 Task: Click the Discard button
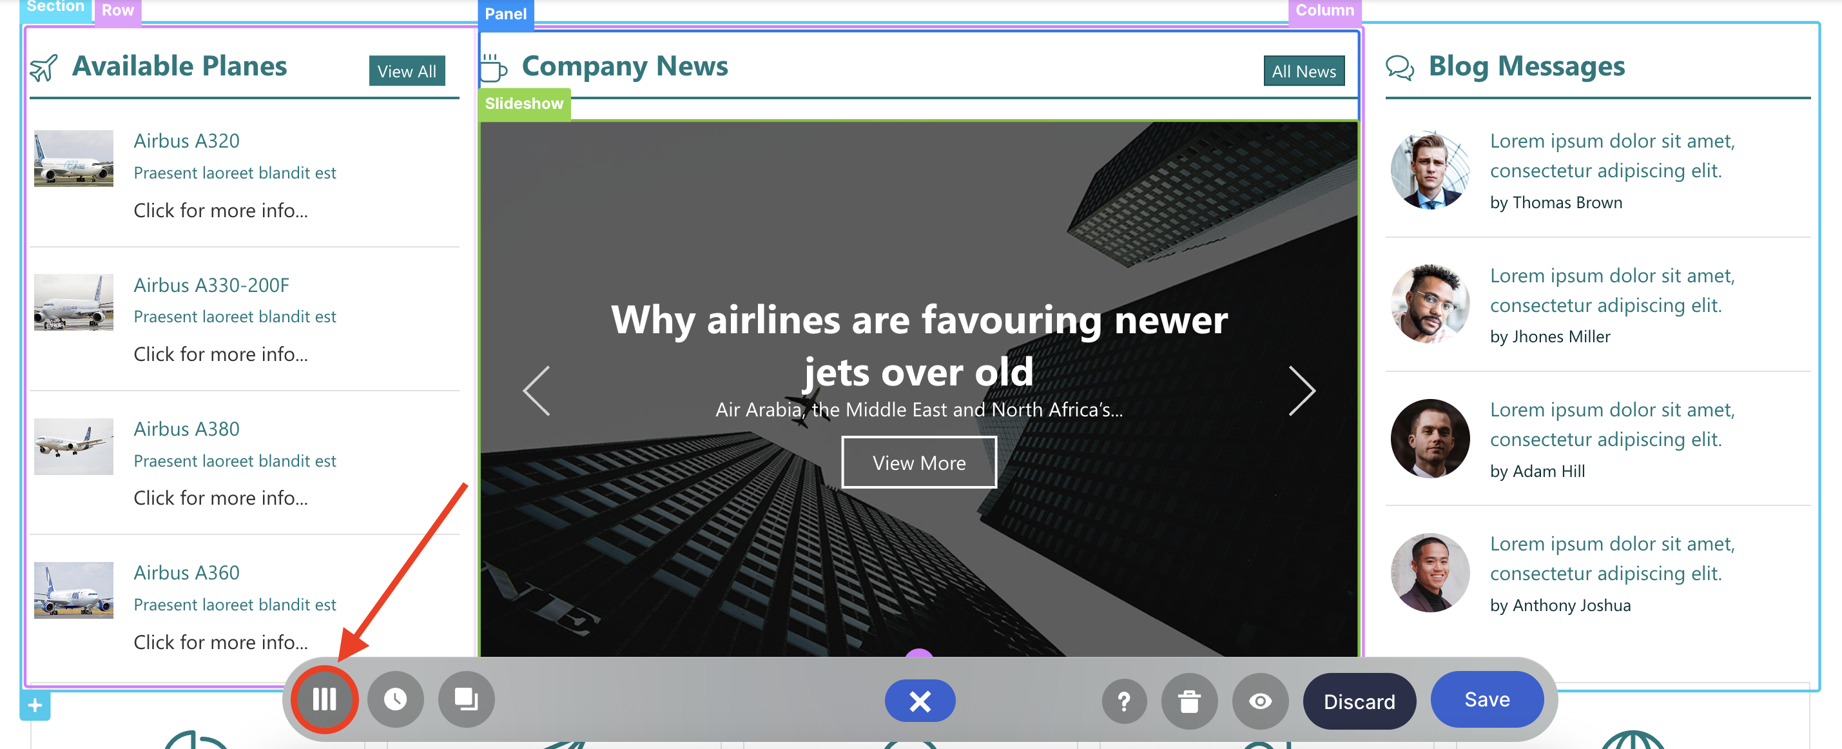pyautogui.click(x=1359, y=701)
